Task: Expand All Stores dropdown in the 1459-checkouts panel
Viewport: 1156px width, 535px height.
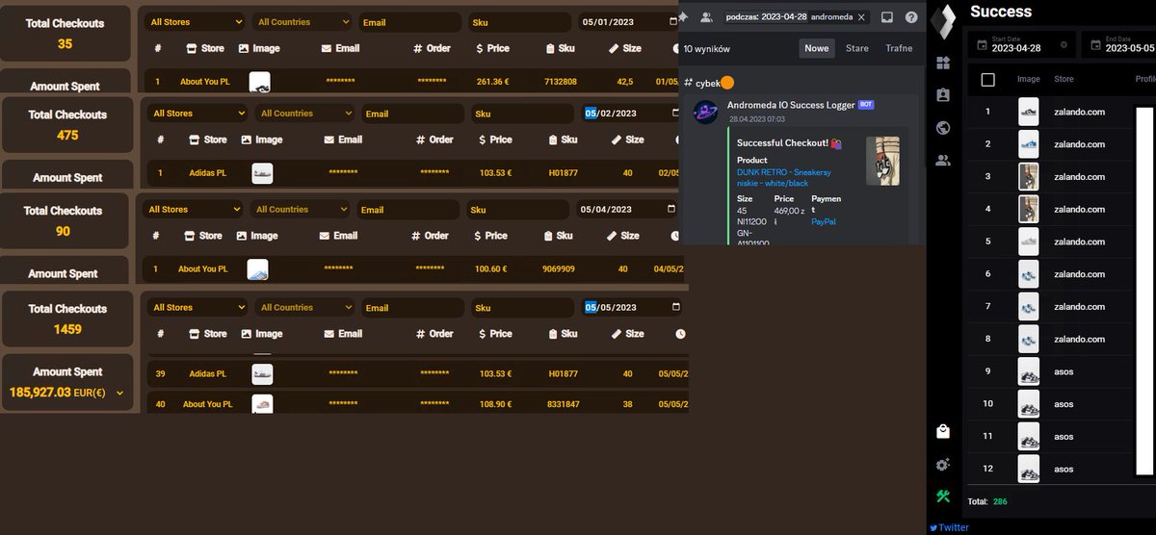Action: pos(197,308)
